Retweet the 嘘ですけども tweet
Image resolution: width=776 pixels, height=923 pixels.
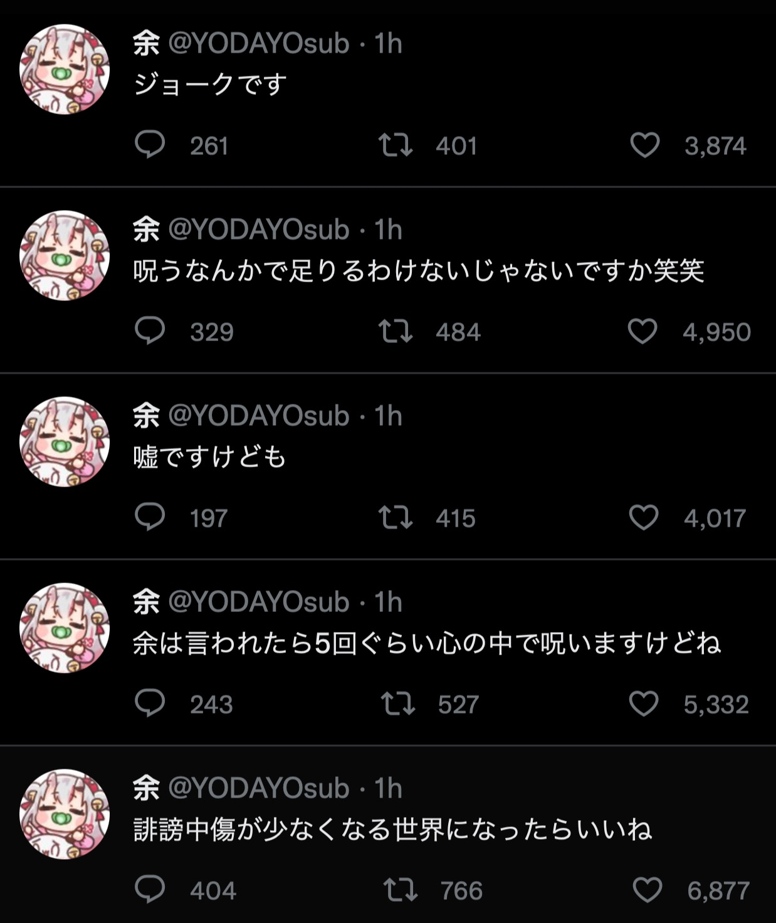(396, 517)
